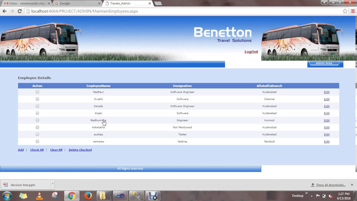357x201 pixels.
Task: Click the Kurnool branch cell
Action: pos(269,120)
